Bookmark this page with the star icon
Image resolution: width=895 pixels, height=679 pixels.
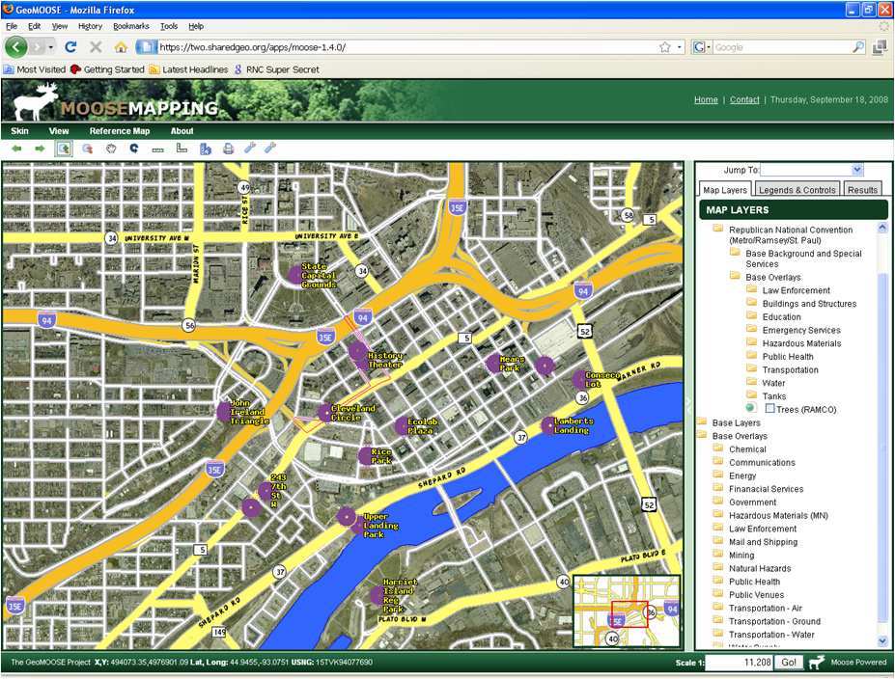click(665, 47)
